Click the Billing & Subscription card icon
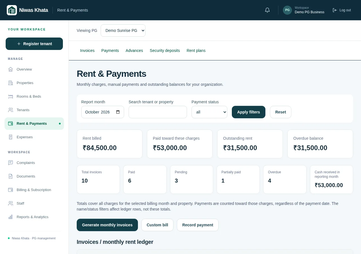 coord(11,190)
